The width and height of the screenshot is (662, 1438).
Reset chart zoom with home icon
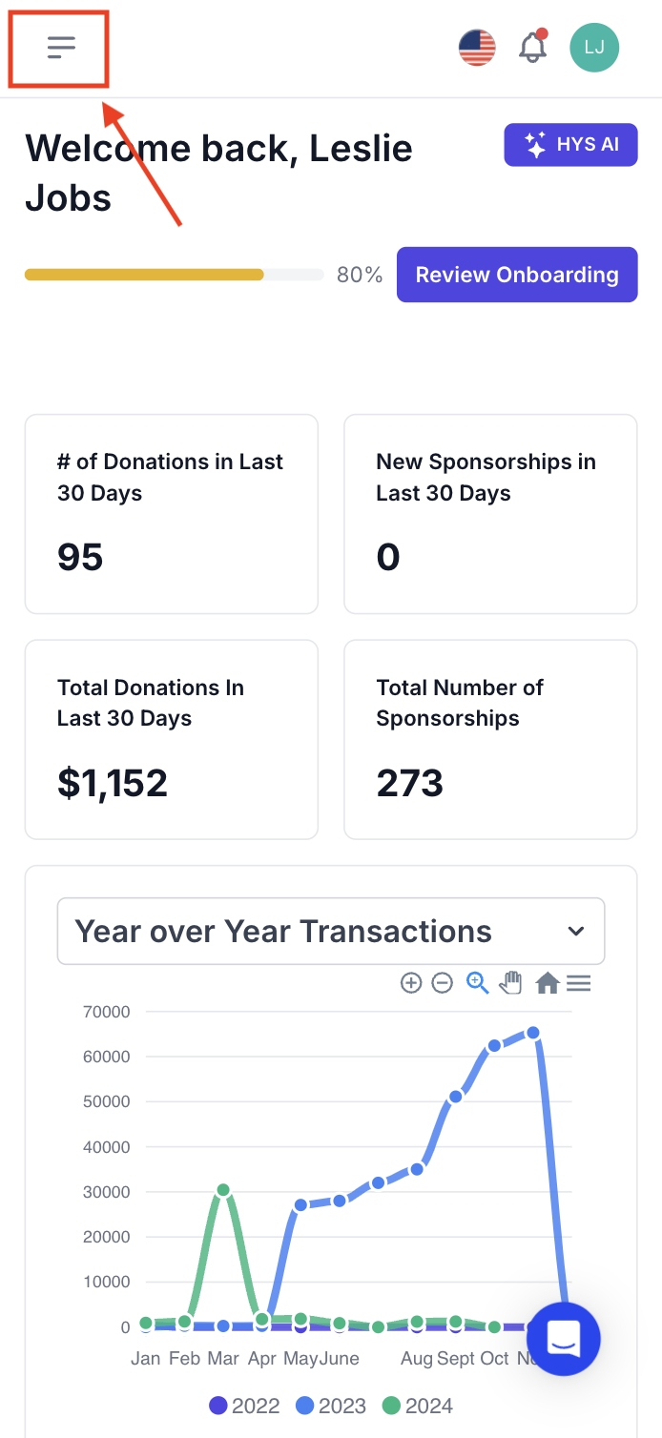[547, 983]
